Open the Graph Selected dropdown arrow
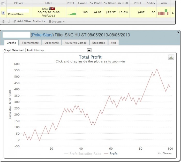This screenshot has width=181, height=162. [x=89, y=50]
